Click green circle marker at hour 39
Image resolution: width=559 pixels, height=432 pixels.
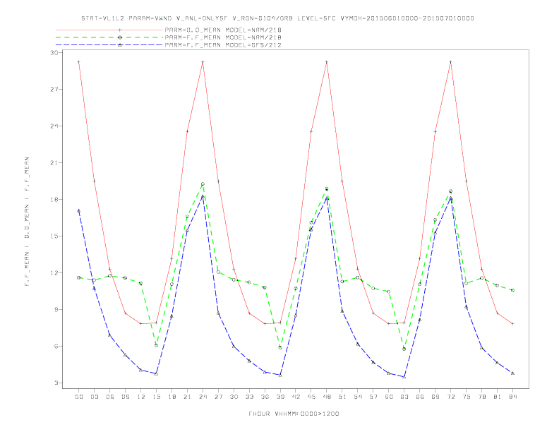[x=280, y=347]
